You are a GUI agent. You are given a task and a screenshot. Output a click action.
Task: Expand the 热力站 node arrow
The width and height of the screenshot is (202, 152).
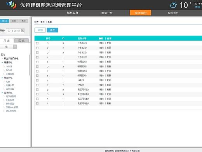coord(4,70)
